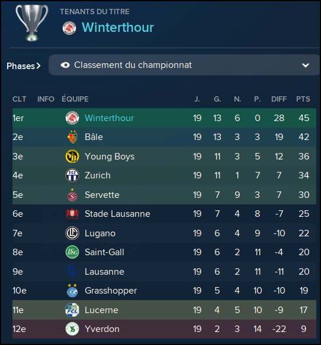Sort table by DIFF column header

coord(279,99)
